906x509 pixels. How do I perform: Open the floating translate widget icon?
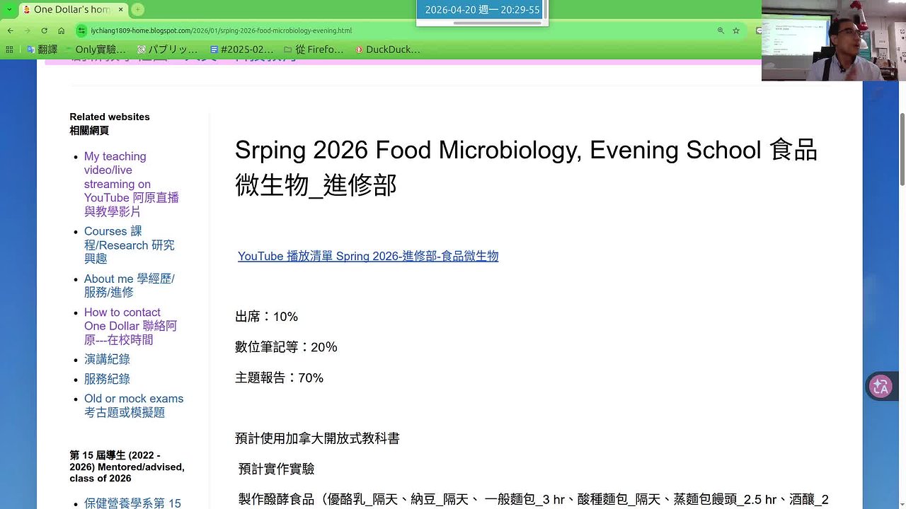coord(881,387)
